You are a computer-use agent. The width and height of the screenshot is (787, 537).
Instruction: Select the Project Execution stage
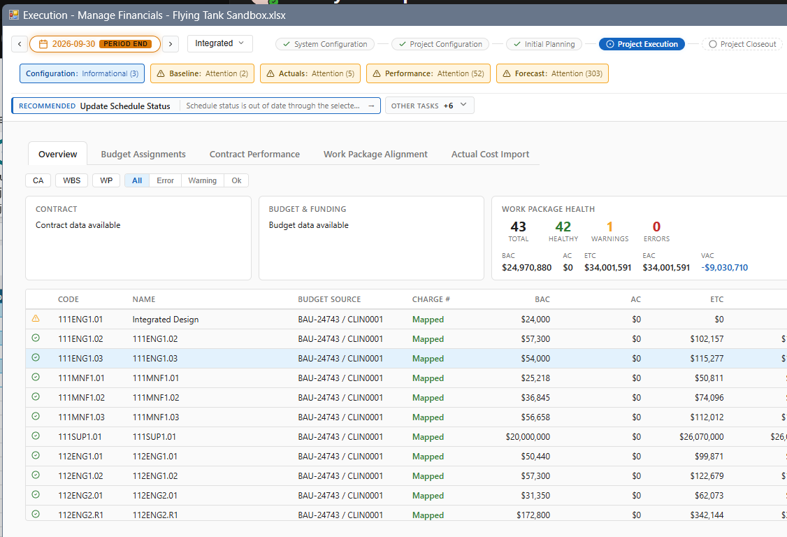(642, 44)
